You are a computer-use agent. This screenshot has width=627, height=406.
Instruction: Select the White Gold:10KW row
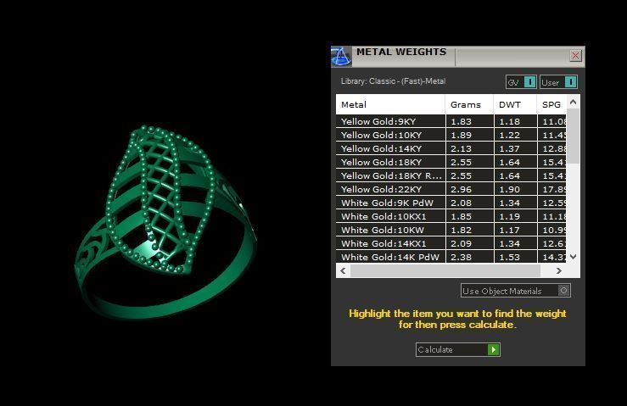coord(451,231)
